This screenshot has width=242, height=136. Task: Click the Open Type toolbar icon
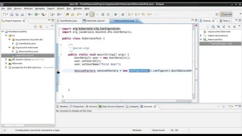point(67,14)
